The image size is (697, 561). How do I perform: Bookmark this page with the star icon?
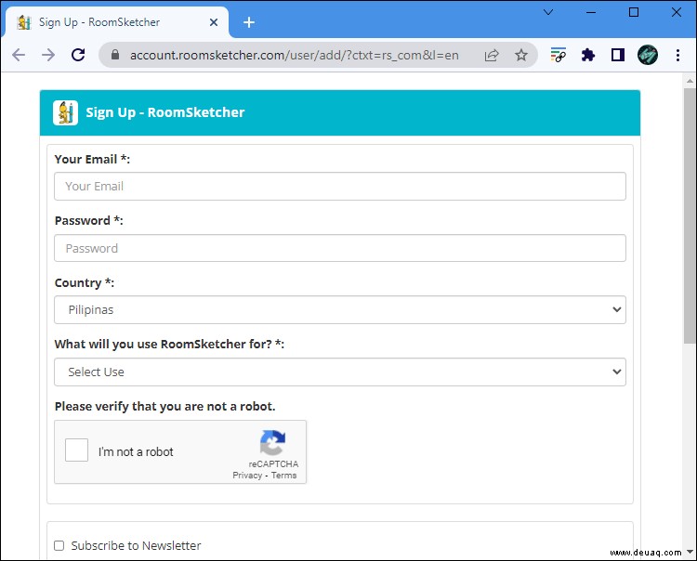coord(521,55)
